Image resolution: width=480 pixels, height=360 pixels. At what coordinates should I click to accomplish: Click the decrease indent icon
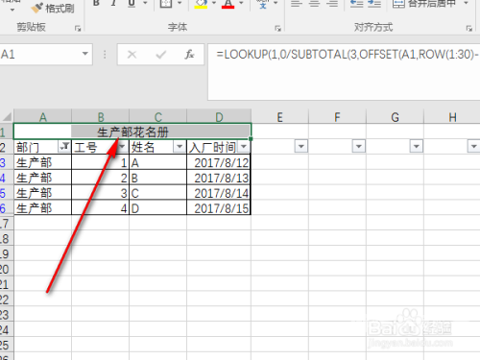pyautogui.click(x=356, y=4)
